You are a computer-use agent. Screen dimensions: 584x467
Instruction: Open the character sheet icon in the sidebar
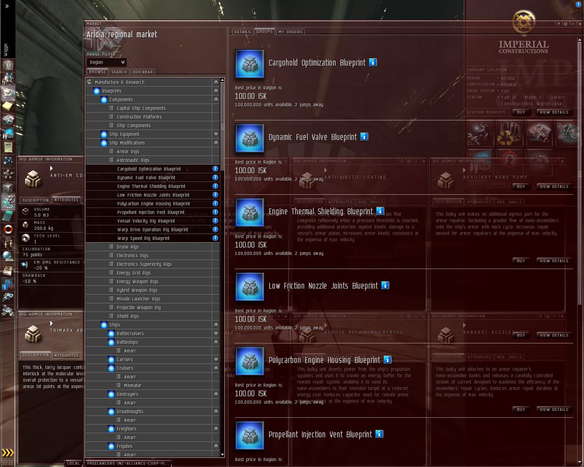8,65
